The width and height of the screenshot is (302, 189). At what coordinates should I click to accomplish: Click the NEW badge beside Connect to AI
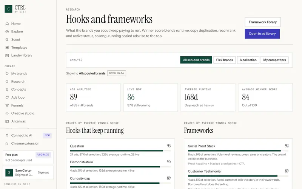click(47, 135)
